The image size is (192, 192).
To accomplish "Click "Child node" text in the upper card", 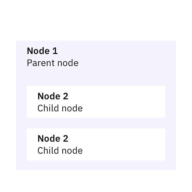I will tap(60, 108).
